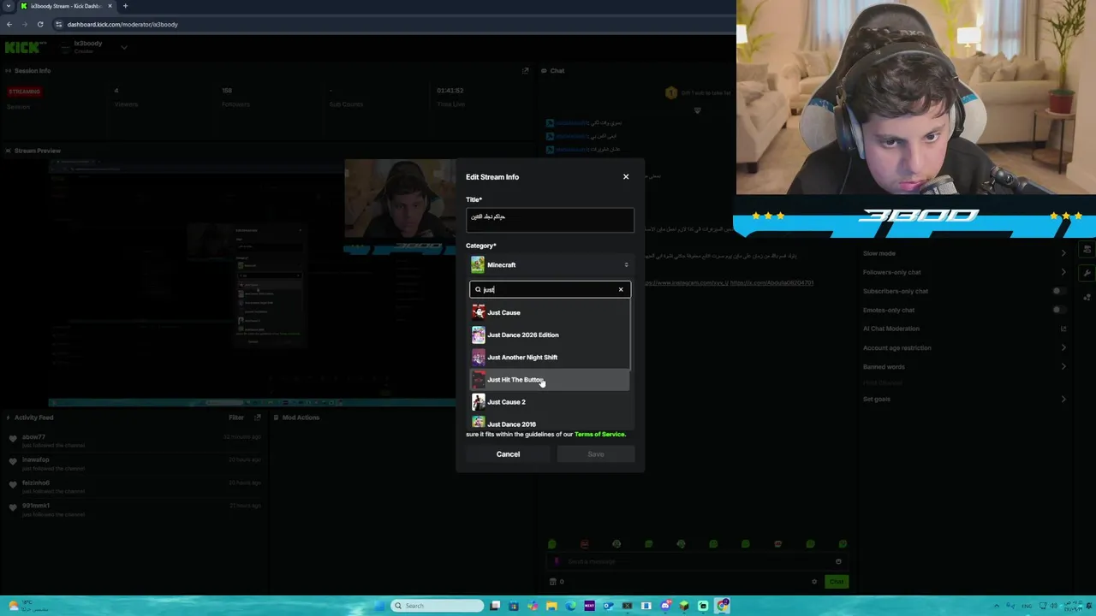
Task: Click the Save button
Action: 595,454
